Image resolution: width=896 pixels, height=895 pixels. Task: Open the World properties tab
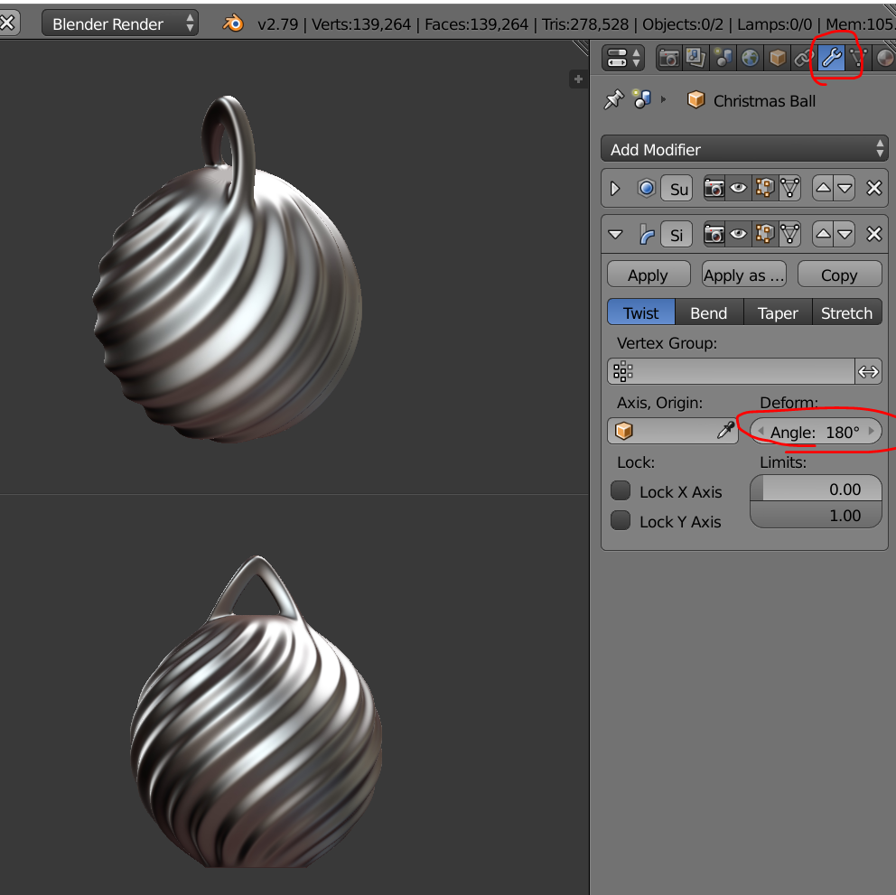coord(750,58)
